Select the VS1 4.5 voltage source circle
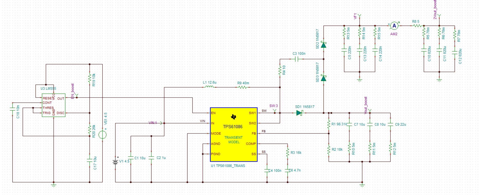The image size is (479, 195). click(x=102, y=135)
